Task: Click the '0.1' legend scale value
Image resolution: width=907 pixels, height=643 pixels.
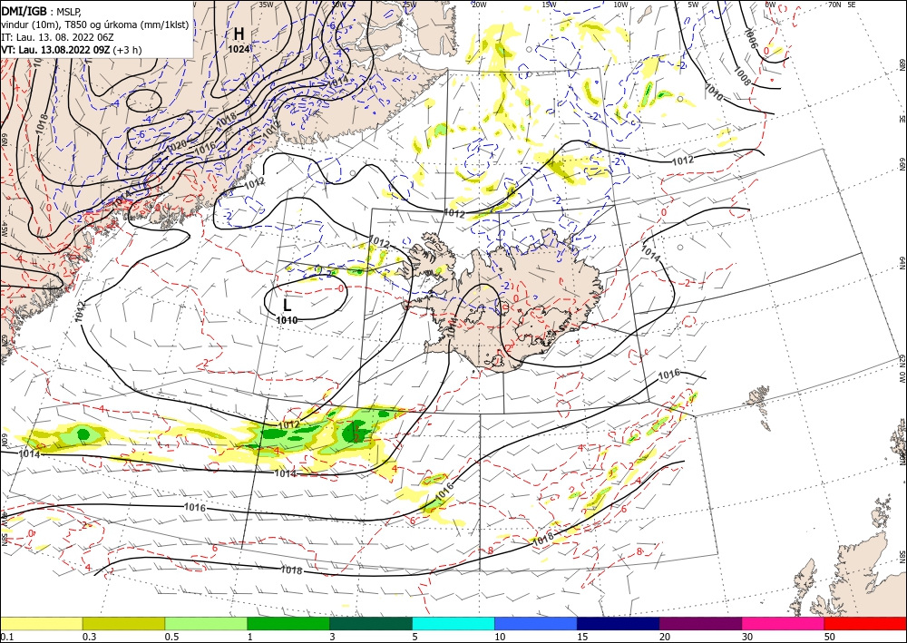Action: (x=5, y=637)
